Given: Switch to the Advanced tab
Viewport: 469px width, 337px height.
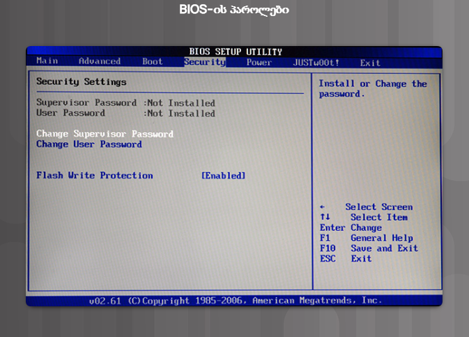Looking at the screenshot, I should point(99,61).
